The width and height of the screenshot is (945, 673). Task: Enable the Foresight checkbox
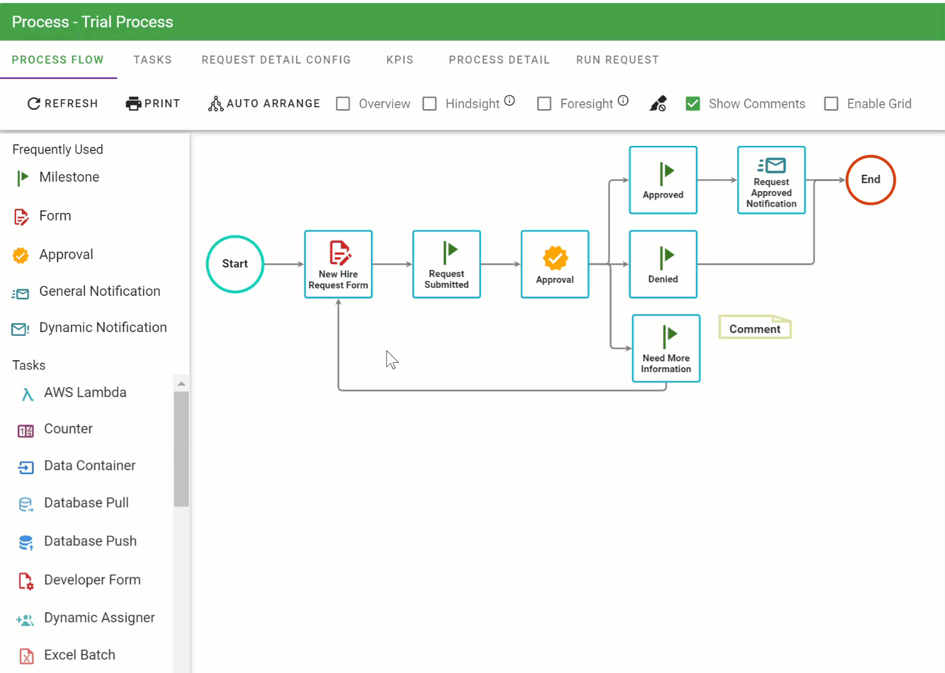click(544, 104)
